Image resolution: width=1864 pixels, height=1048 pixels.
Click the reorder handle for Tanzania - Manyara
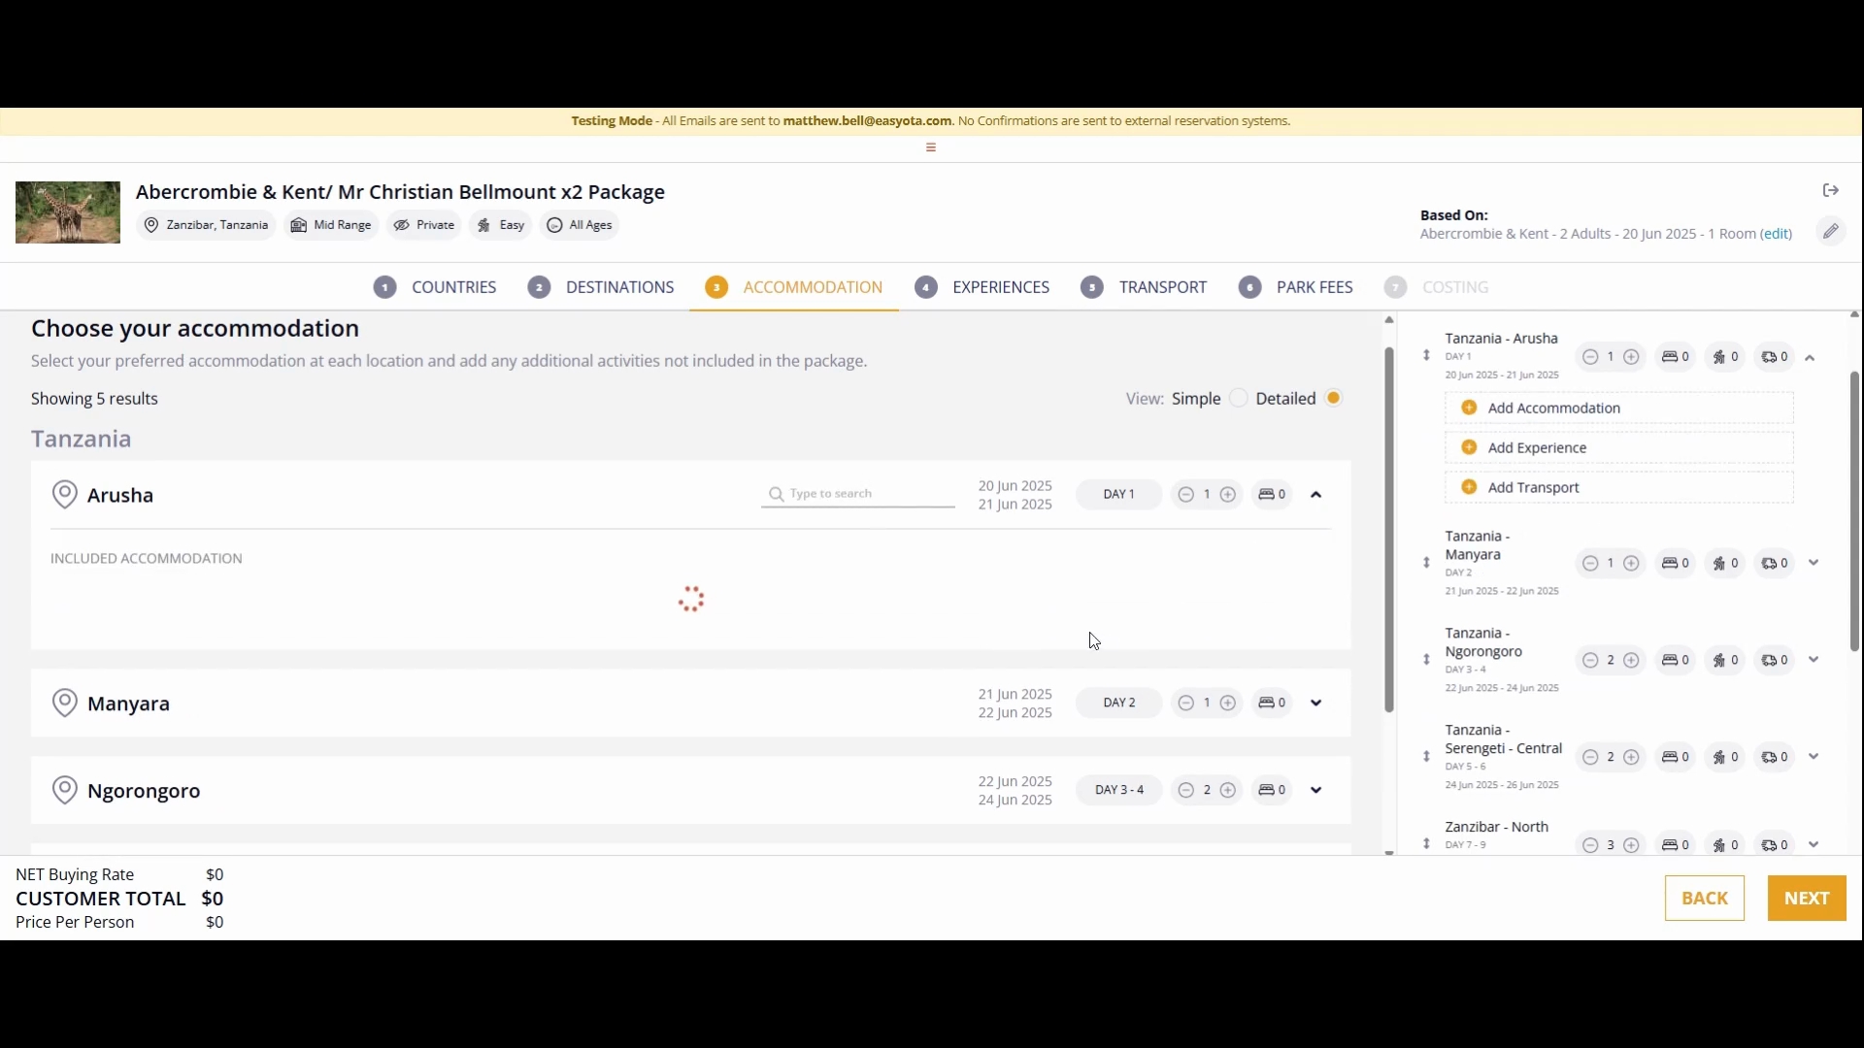(x=1426, y=563)
